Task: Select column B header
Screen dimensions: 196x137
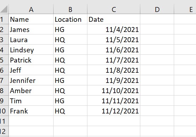Action: tap(70, 9)
